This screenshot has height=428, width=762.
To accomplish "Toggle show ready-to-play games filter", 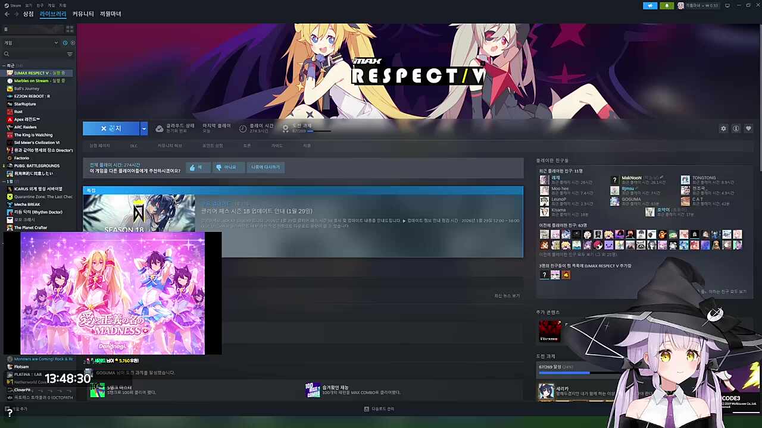I will pyautogui.click(x=73, y=43).
